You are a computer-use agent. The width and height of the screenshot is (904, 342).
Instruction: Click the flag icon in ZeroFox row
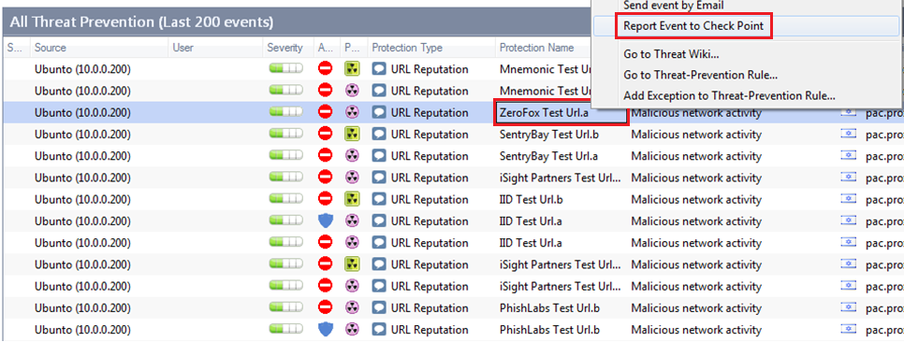(848, 113)
